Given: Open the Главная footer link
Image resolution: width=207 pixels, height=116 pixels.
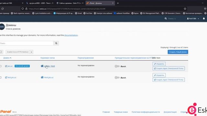Looking at the screenshot, I should click(x=106, y=112).
